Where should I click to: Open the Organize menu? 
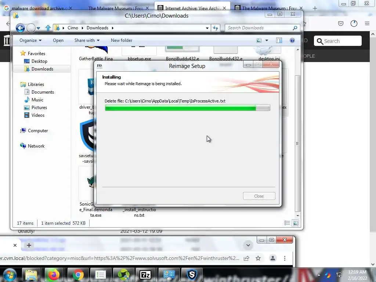[30, 40]
